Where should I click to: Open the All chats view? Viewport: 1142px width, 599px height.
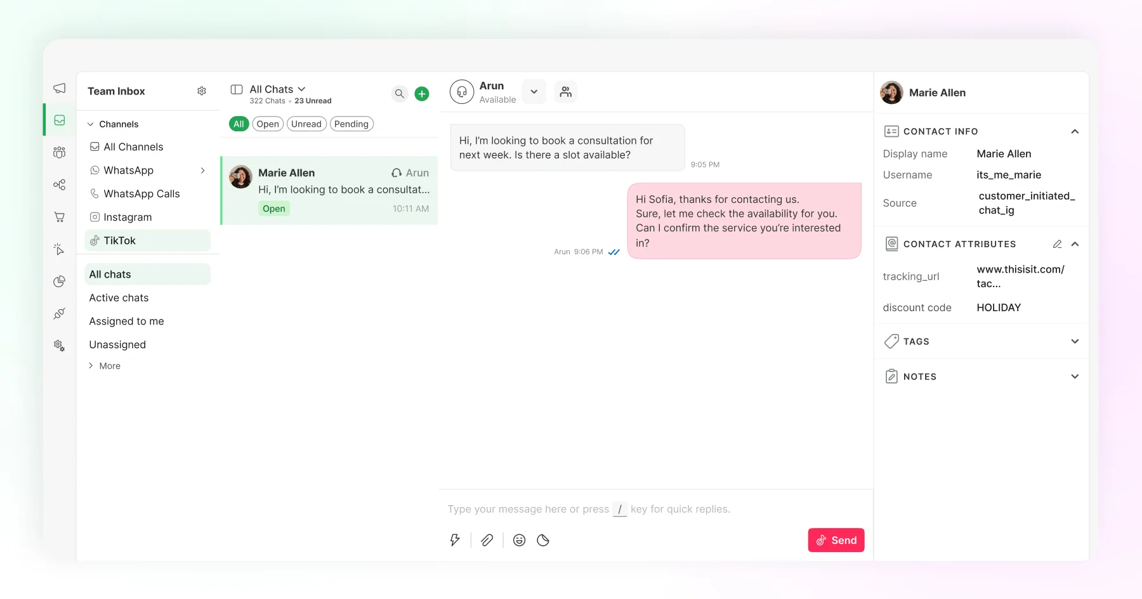[147, 274]
